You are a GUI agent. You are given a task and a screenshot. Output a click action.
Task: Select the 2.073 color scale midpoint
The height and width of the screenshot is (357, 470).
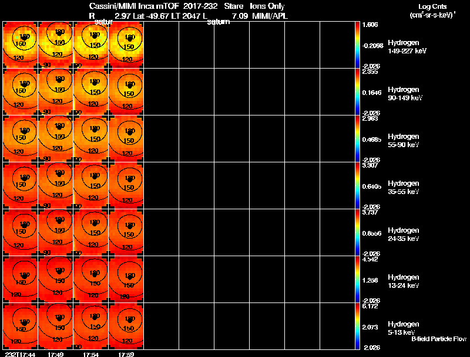tap(370, 328)
